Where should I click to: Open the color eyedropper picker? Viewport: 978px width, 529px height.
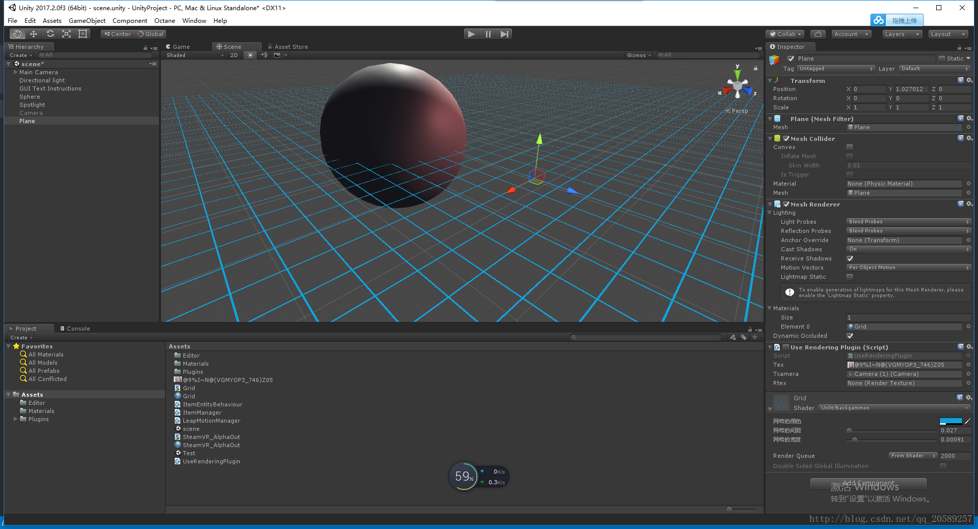968,421
